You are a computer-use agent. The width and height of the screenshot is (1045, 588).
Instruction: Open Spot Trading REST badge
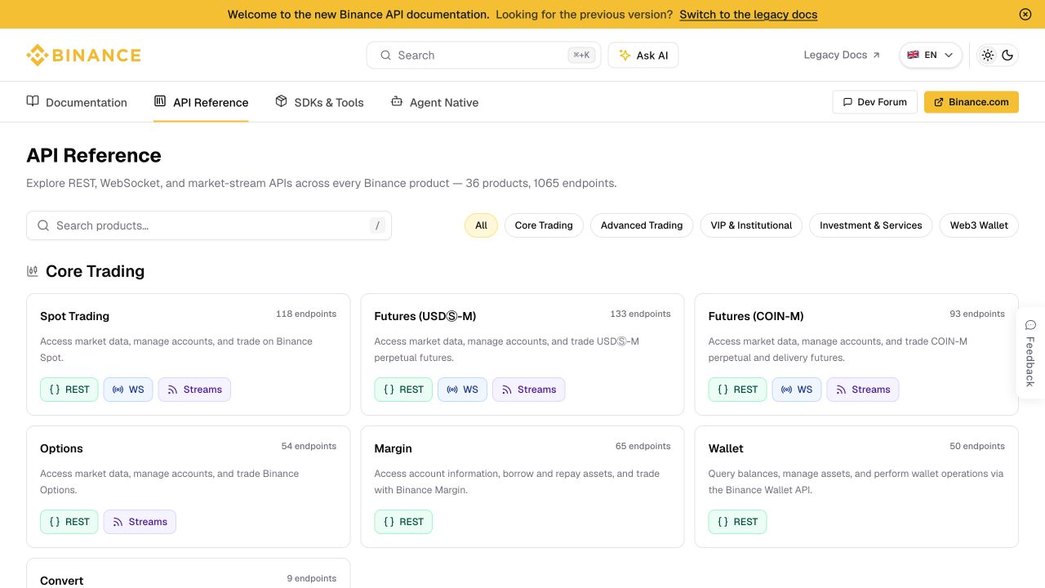coord(69,390)
